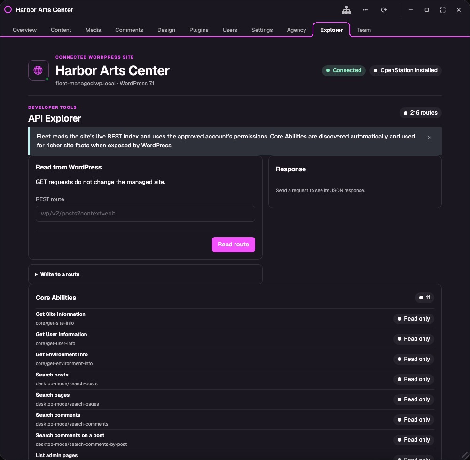Click Read only badge for Search comments
The height and width of the screenshot is (460, 470).
414,420
